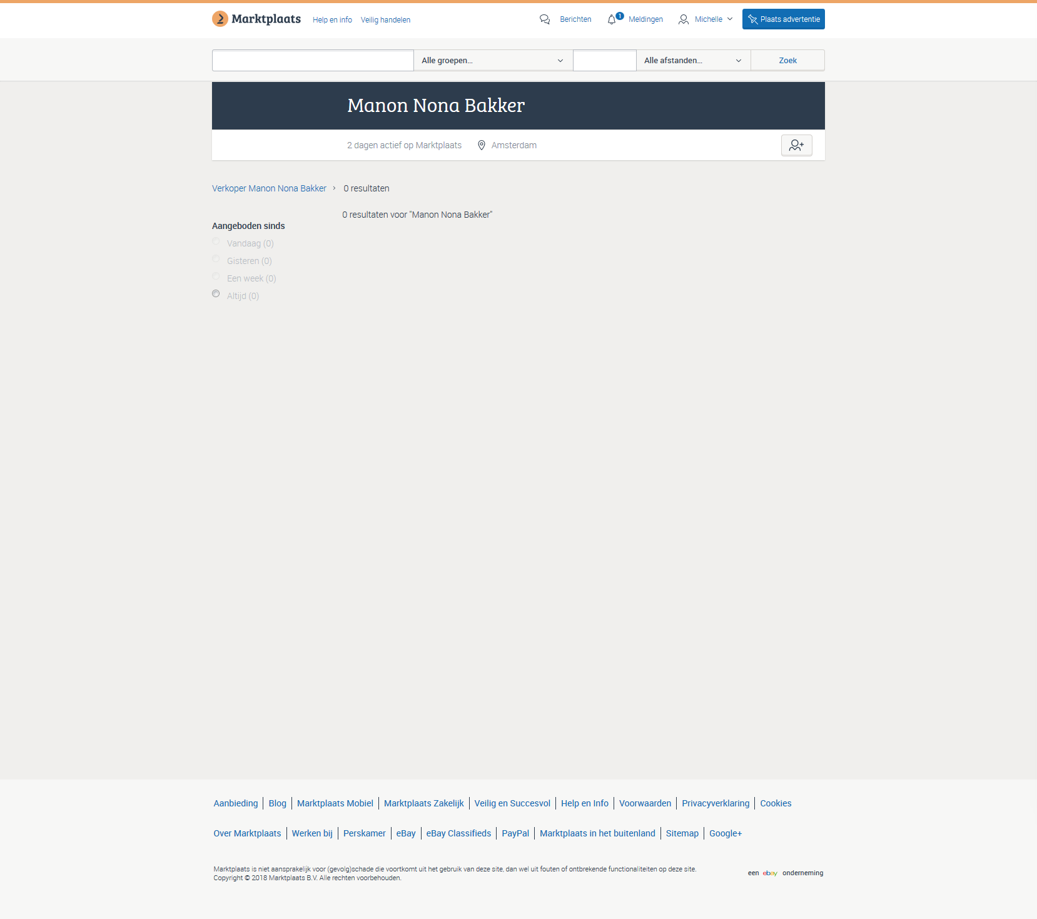Viewport: 1037px width, 919px height.
Task: Click the Meldingen bell icon
Action: (x=612, y=19)
